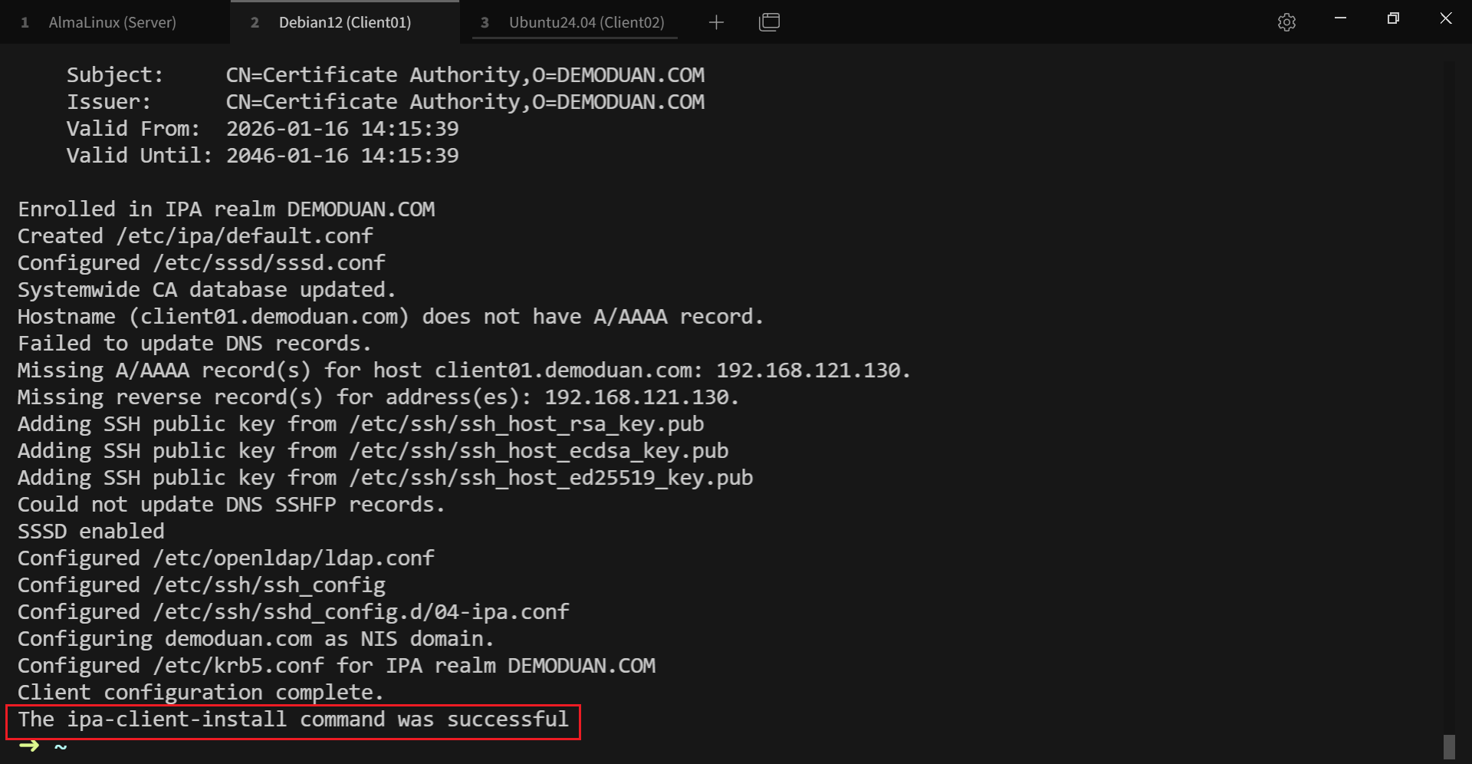
Task: Select the Debian12 (Client01) tab
Action: tap(345, 22)
